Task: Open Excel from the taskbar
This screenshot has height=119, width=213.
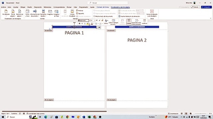Action: click(x=89, y=117)
